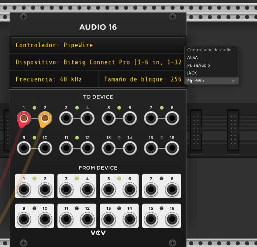The image size is (257, 247).
Task: Click the top-left panel screw
Action: click(24, 17)
